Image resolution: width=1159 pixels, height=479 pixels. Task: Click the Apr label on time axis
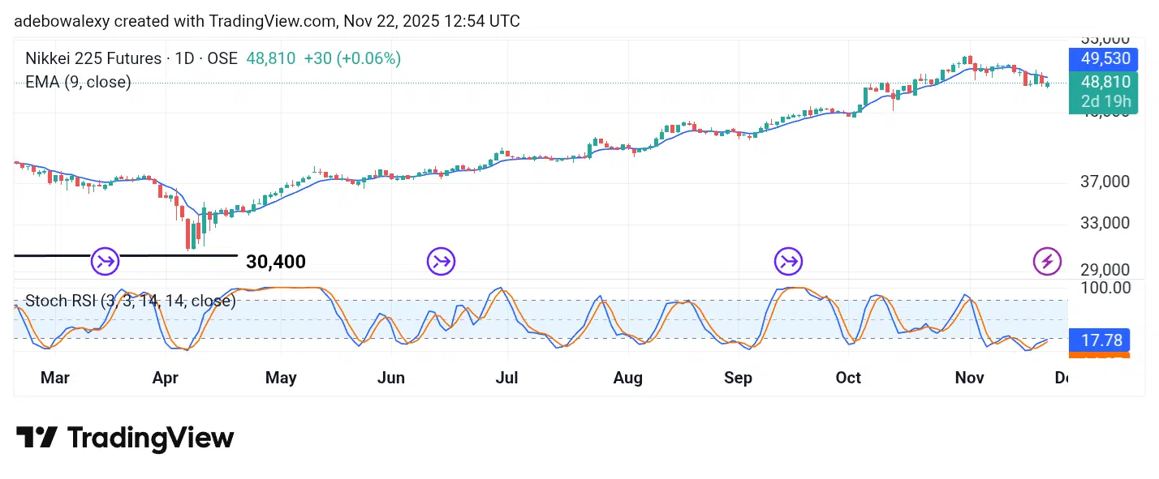[x=166, y=378]
